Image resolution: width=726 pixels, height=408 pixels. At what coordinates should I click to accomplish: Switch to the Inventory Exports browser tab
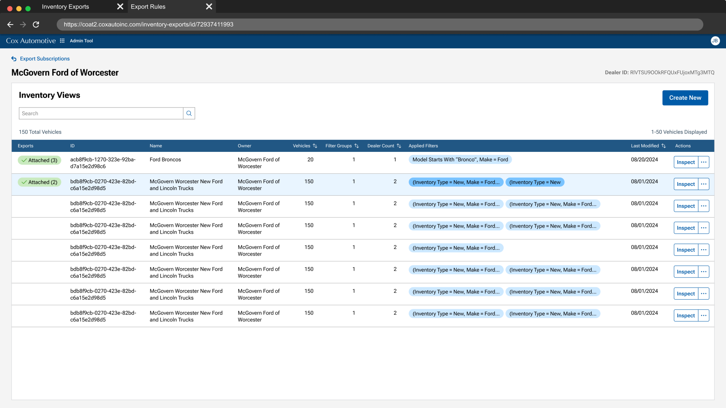click(x=65, y=7)
